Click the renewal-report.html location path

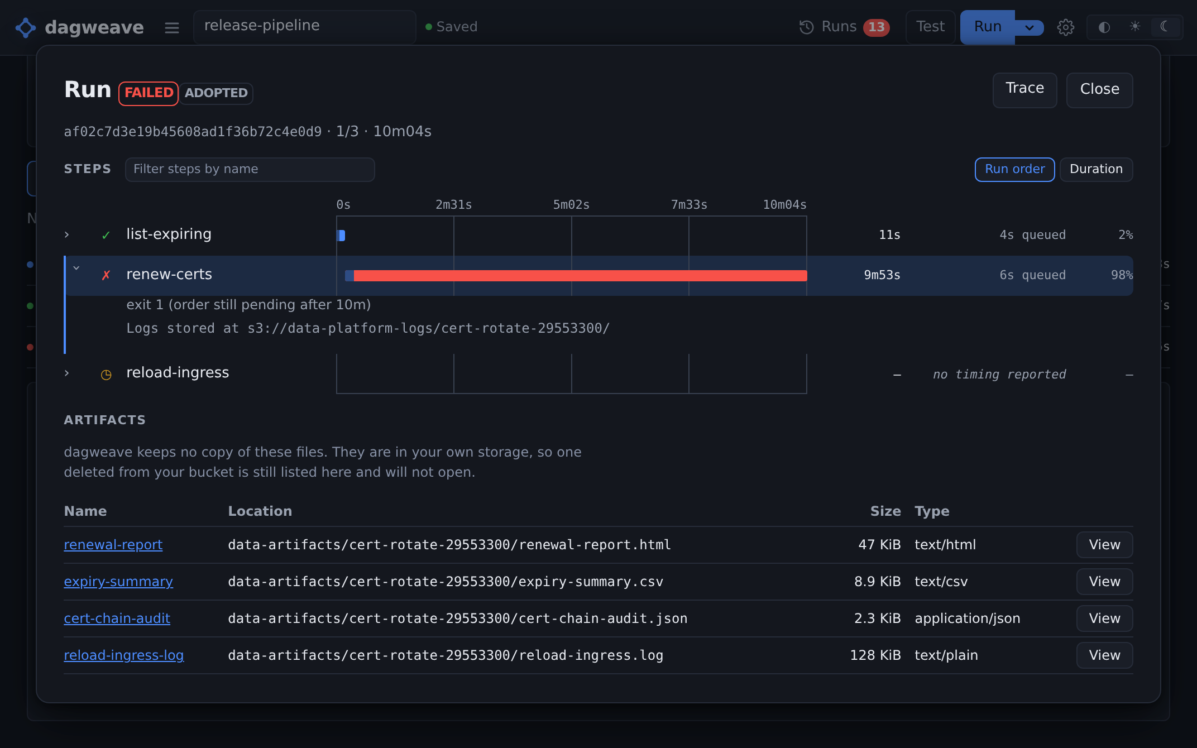point(449,545)
